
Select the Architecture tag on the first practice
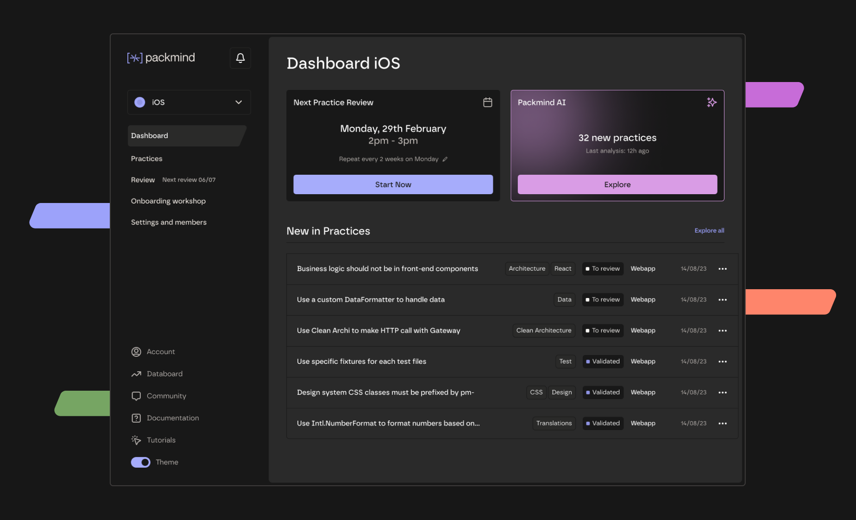click(x=527, y=269)
